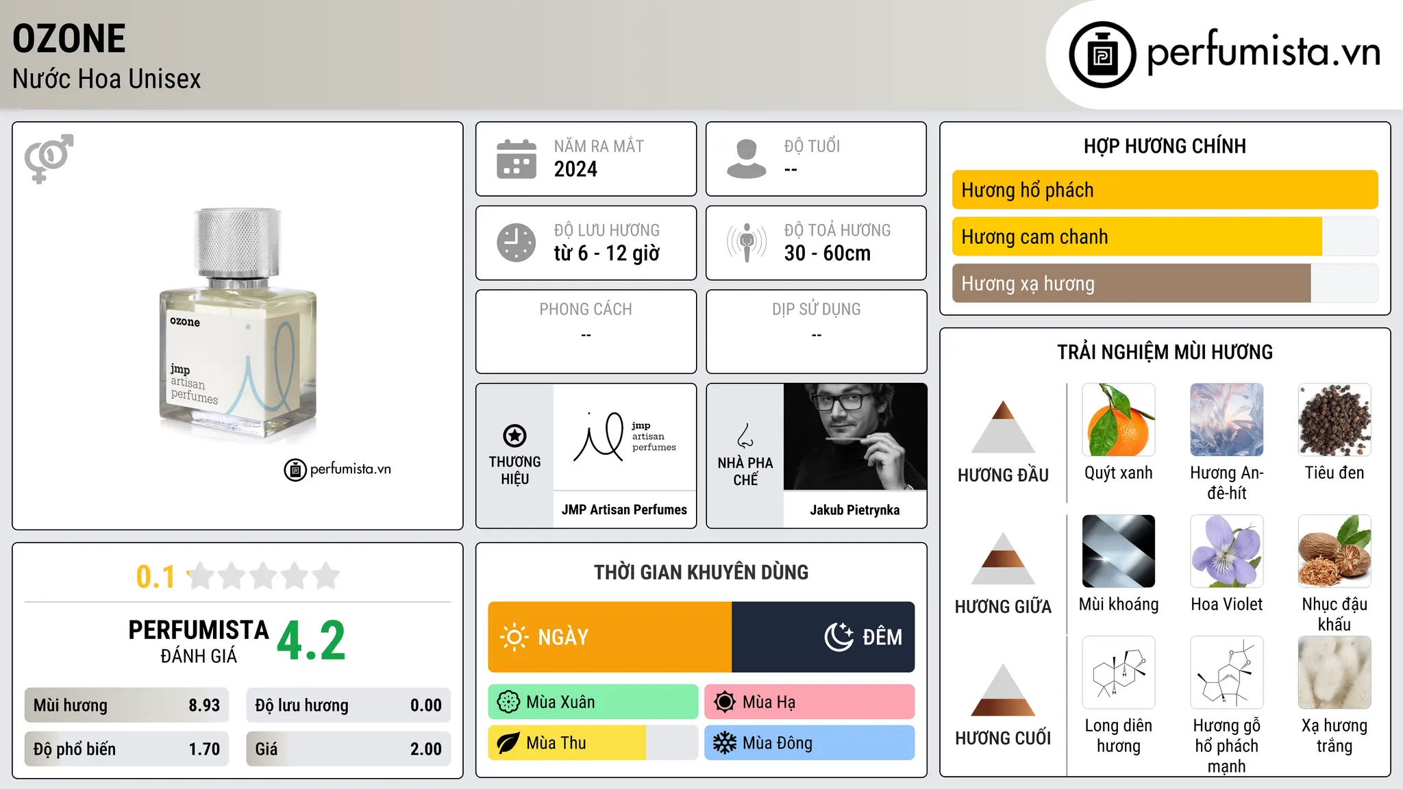Click the moon icon in the Đêm bar
This screenshot has height=789, width=1403.
(839, 637)
